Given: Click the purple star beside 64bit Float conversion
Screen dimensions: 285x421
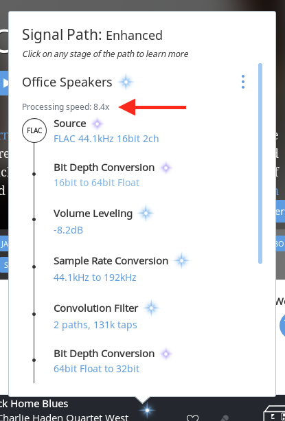Looking at the screenshot, I should (166, 354).
